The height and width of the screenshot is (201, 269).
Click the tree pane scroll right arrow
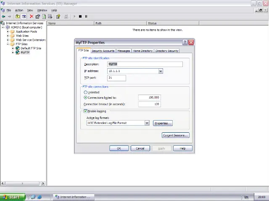pos(43,183)
